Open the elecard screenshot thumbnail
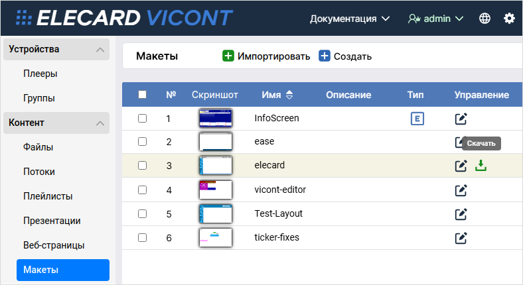 [216, 166]
